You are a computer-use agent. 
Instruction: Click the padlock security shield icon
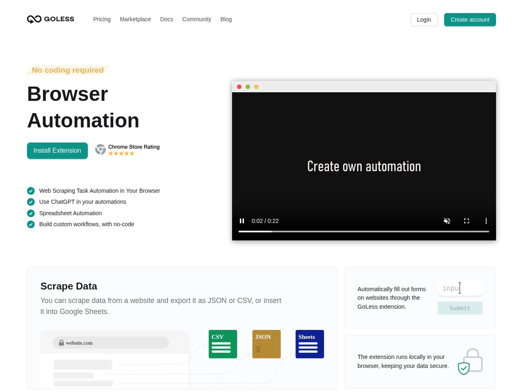[x=470, y=361]
